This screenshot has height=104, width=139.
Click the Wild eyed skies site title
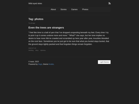tap(35, 3)
